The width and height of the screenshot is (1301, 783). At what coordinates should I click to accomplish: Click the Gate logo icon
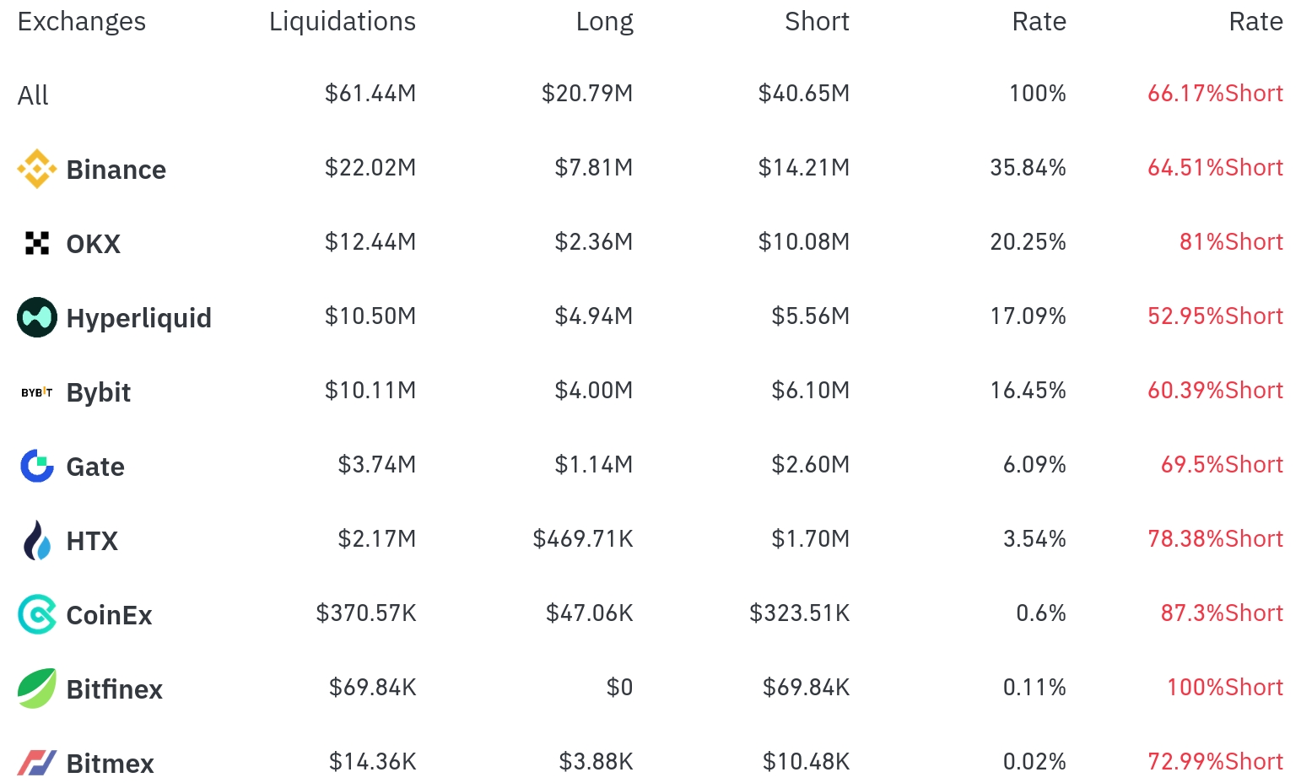[36, 466]
